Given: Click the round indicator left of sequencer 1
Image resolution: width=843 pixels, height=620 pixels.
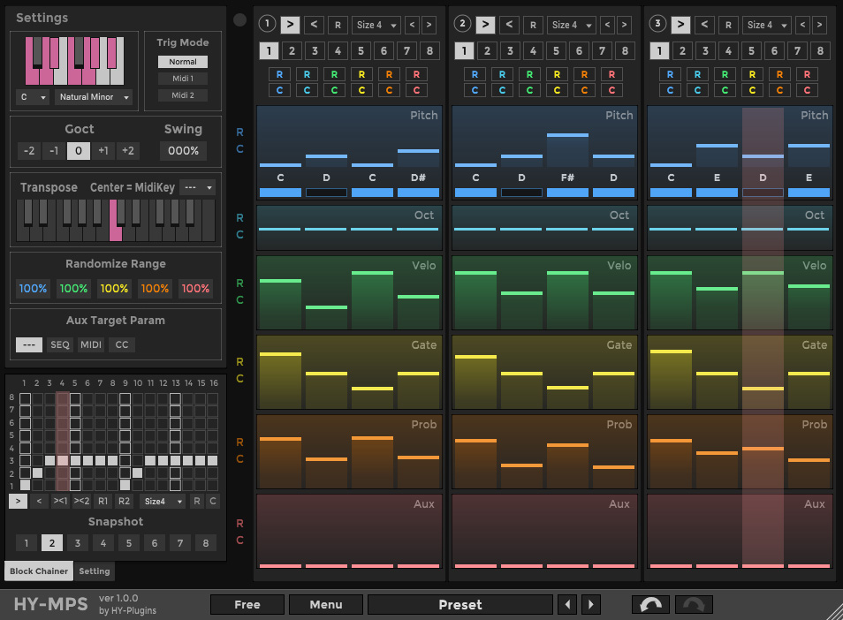Looking at the screenshot, I should coord(239,20).
